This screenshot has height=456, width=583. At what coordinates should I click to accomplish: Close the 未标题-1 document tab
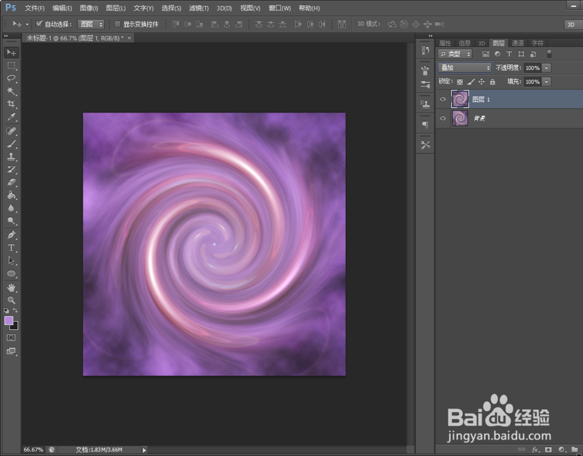coord(129,38)
